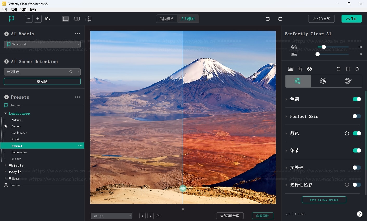Expand the People preset group

[5, 172]
